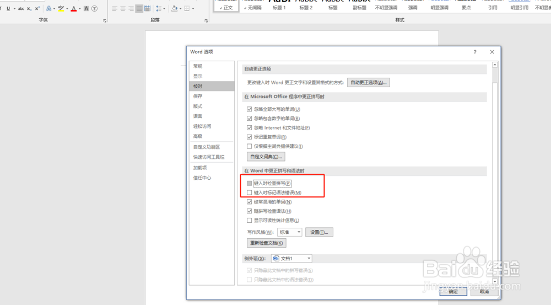Toggle 忽略 Internet 和文件地址 checkbox

point(249,128)
